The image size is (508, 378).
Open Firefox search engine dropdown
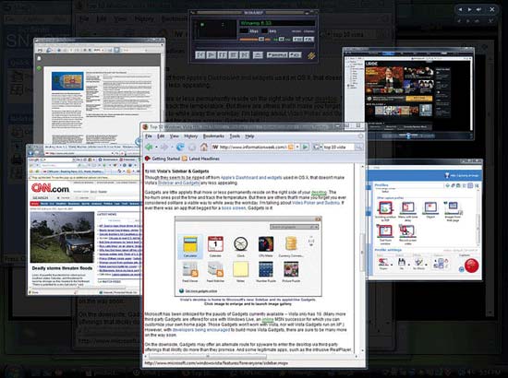[x=317, y=148]
